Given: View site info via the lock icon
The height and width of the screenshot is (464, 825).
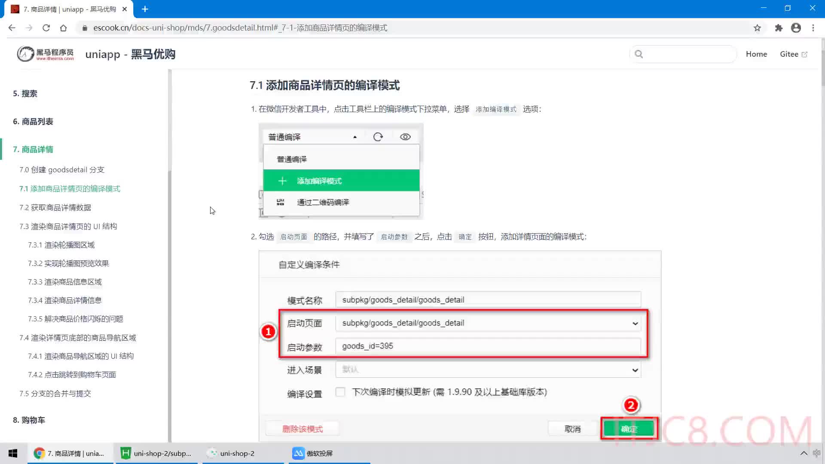Looking at the screenshot, I should click(85, 28).
